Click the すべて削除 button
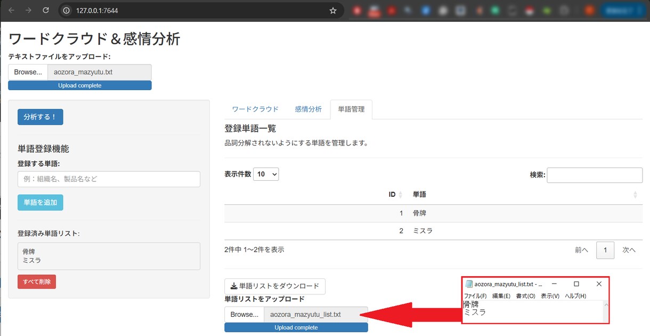Viewport: 650px width, 336px height. [x=36, y=282]
